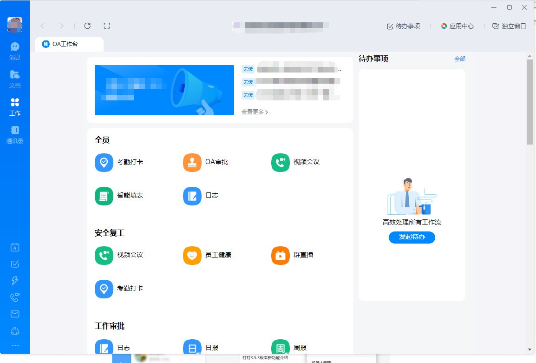Switch to the 通讯录 contacts section
536x363 pixels.
click(x=15, y=134)
